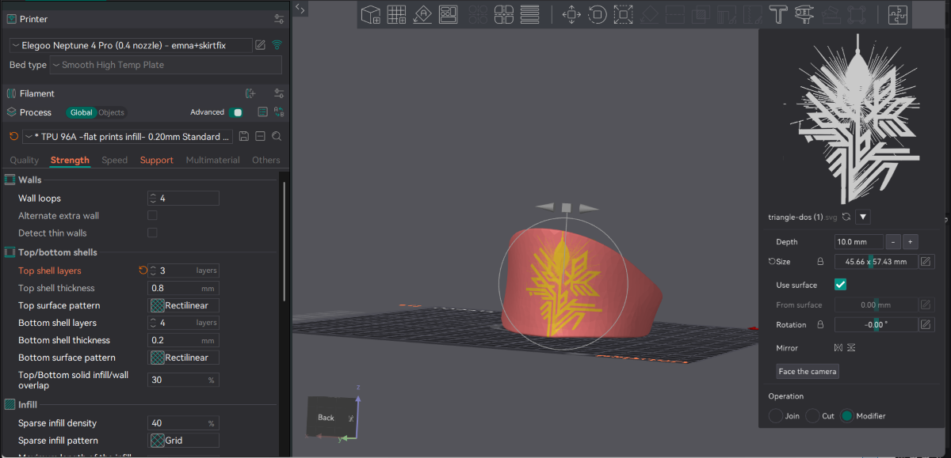The height and width of the screenshot is (458, 951).
Task: Open the Bed type dropdown
Action: 165,65
